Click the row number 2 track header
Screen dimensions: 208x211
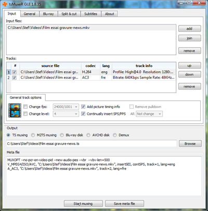pos(9,77)
